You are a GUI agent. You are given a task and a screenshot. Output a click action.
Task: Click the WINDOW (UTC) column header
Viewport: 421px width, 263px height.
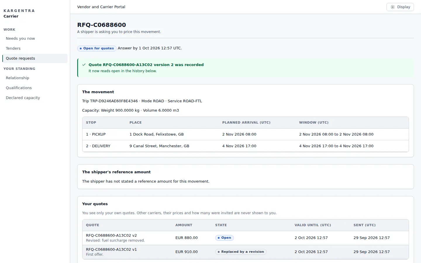(314, 122)
